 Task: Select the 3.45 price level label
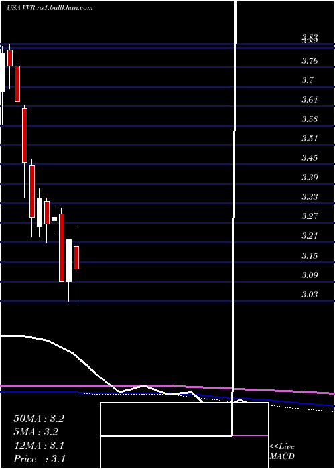tap(310, 158)
